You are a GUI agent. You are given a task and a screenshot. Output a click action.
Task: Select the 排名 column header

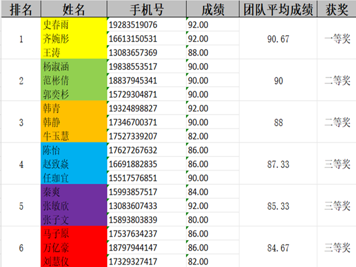click(21, 9)
